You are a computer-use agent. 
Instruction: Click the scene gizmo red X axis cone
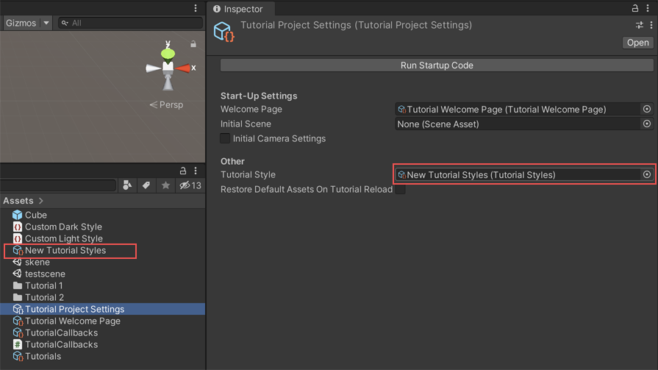pos(183,68)
